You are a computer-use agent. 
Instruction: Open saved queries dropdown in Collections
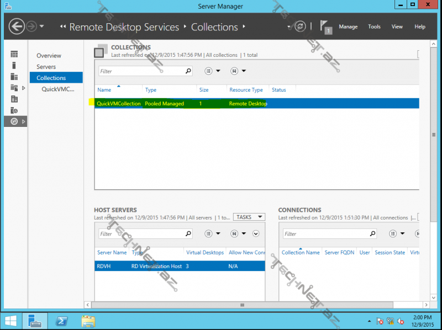(x=239, y=71)
